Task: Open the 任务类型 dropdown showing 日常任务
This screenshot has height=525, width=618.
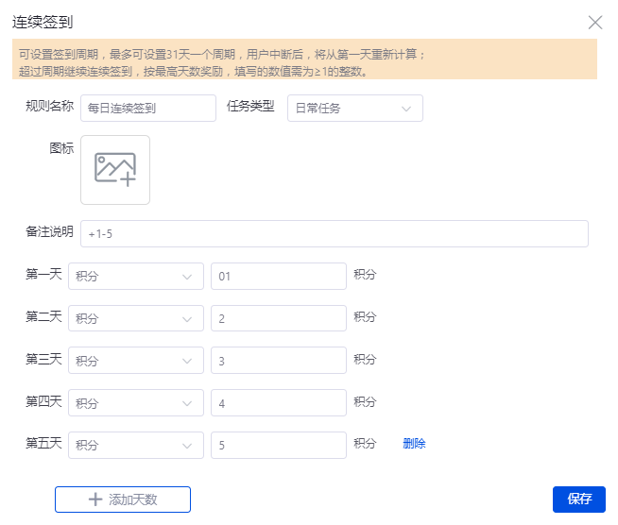Action: 355,108
